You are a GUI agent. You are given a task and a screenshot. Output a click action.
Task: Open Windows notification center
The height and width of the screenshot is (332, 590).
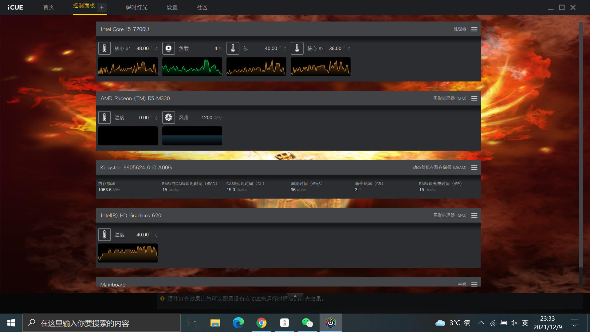point(575,323)
